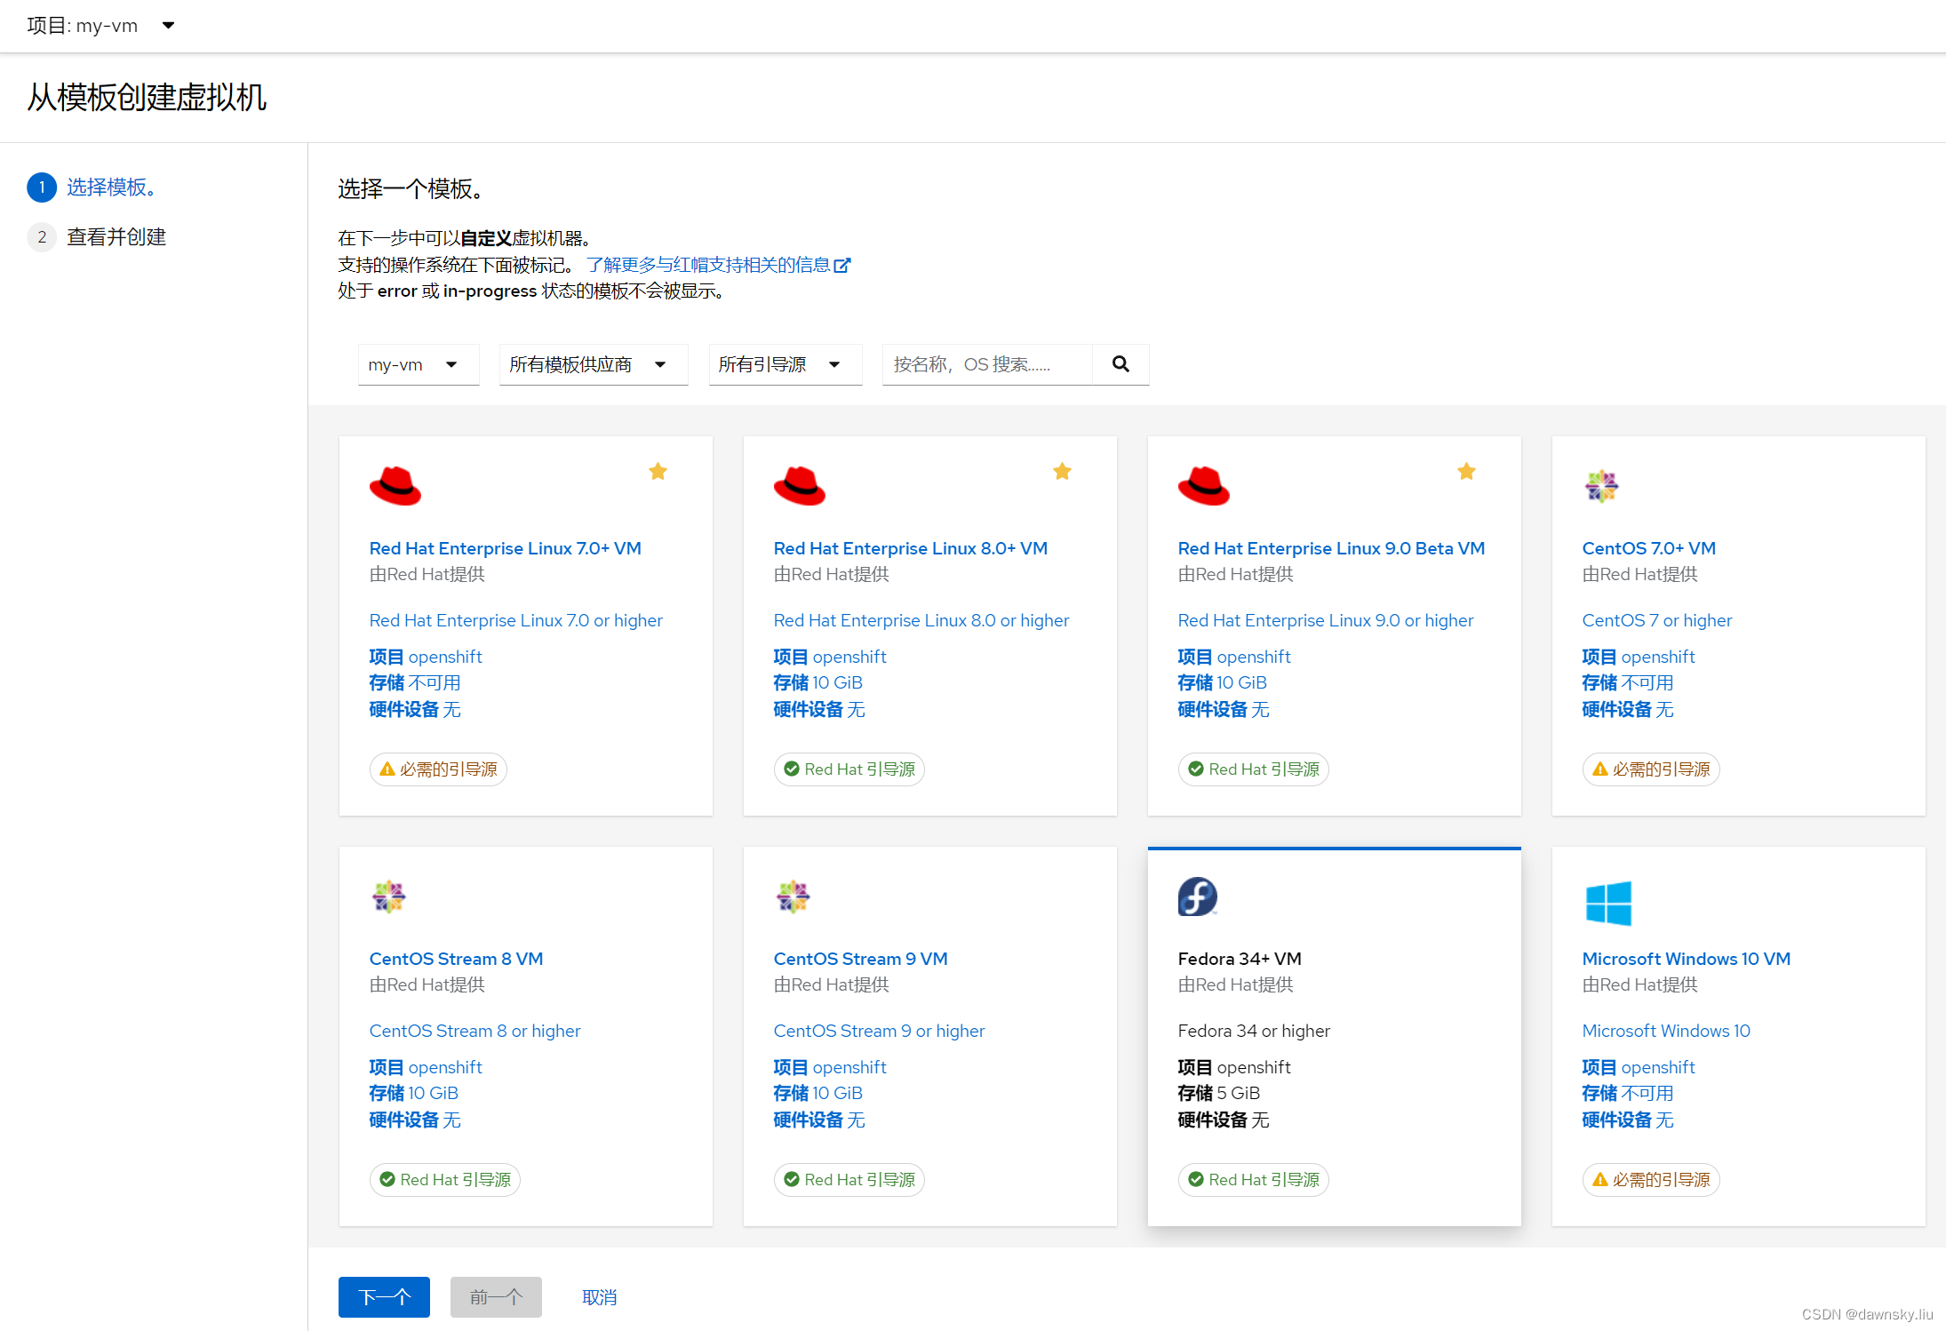Click the 按名称 OS 搜索 input field
1946x1331 pixels.
pos(986,364)
